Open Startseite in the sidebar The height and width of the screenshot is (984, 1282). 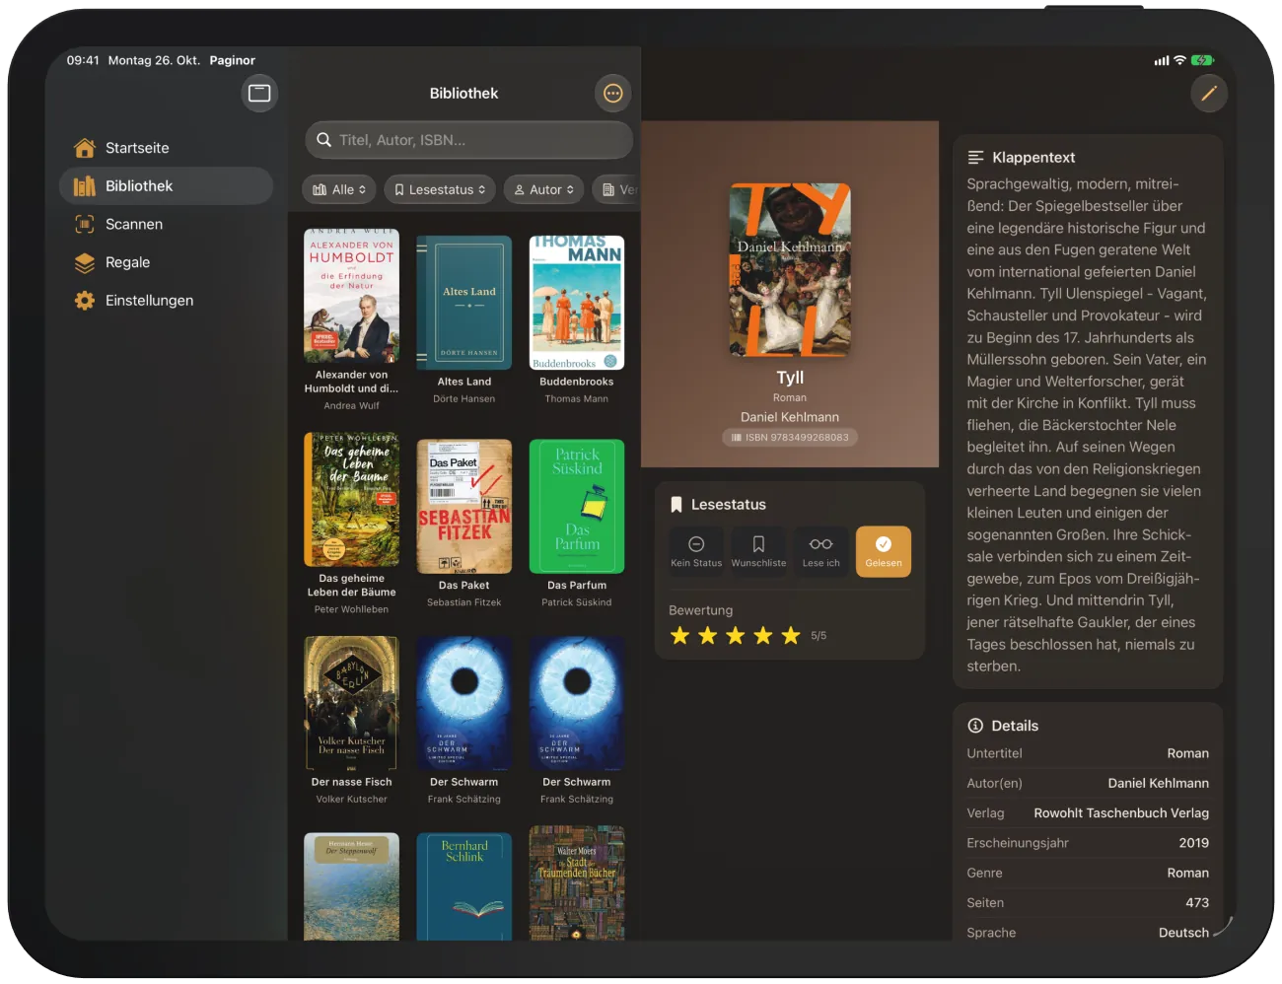(x=166, y=148)
